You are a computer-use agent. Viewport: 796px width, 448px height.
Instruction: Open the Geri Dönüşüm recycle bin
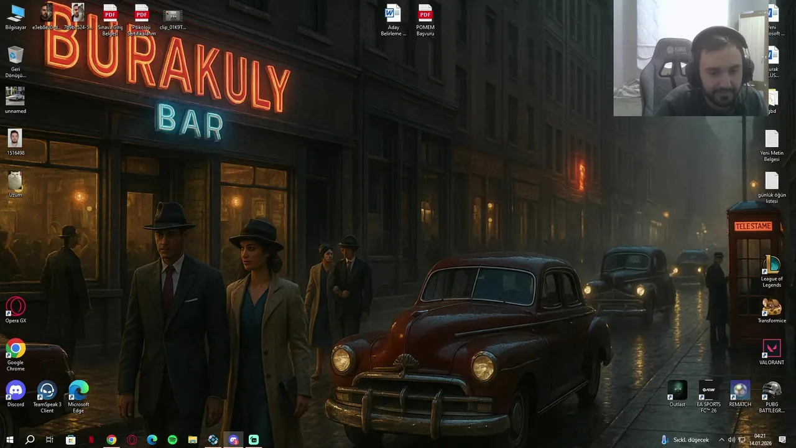click(16, 62)
